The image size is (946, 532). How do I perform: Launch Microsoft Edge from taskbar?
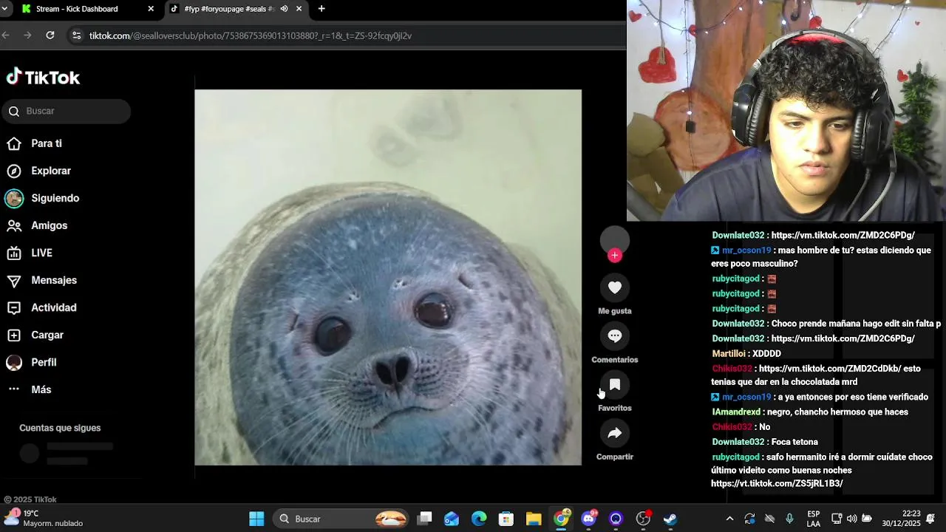(x=479, y=519)
